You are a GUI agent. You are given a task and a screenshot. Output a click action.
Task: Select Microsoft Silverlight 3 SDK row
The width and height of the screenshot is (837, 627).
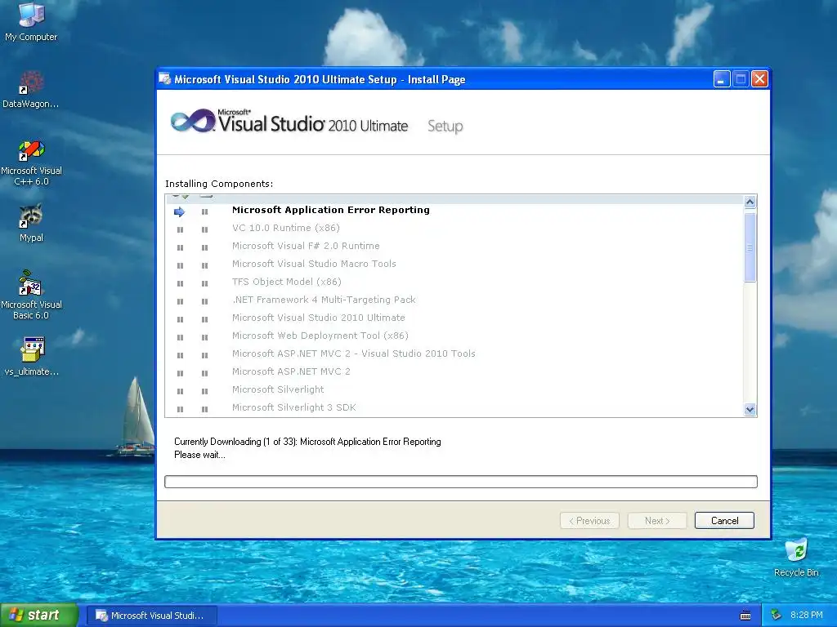pos(454,408)
